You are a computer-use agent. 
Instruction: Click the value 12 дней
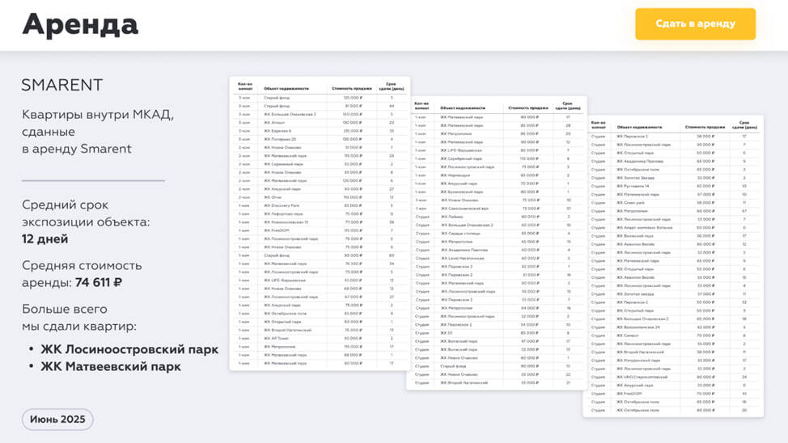pos(44,239)
